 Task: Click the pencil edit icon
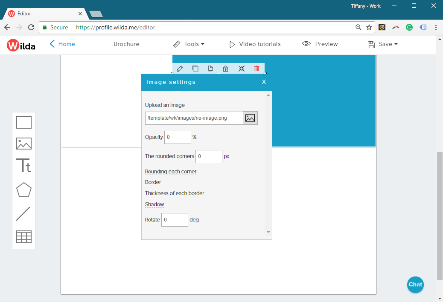(180, 69)
